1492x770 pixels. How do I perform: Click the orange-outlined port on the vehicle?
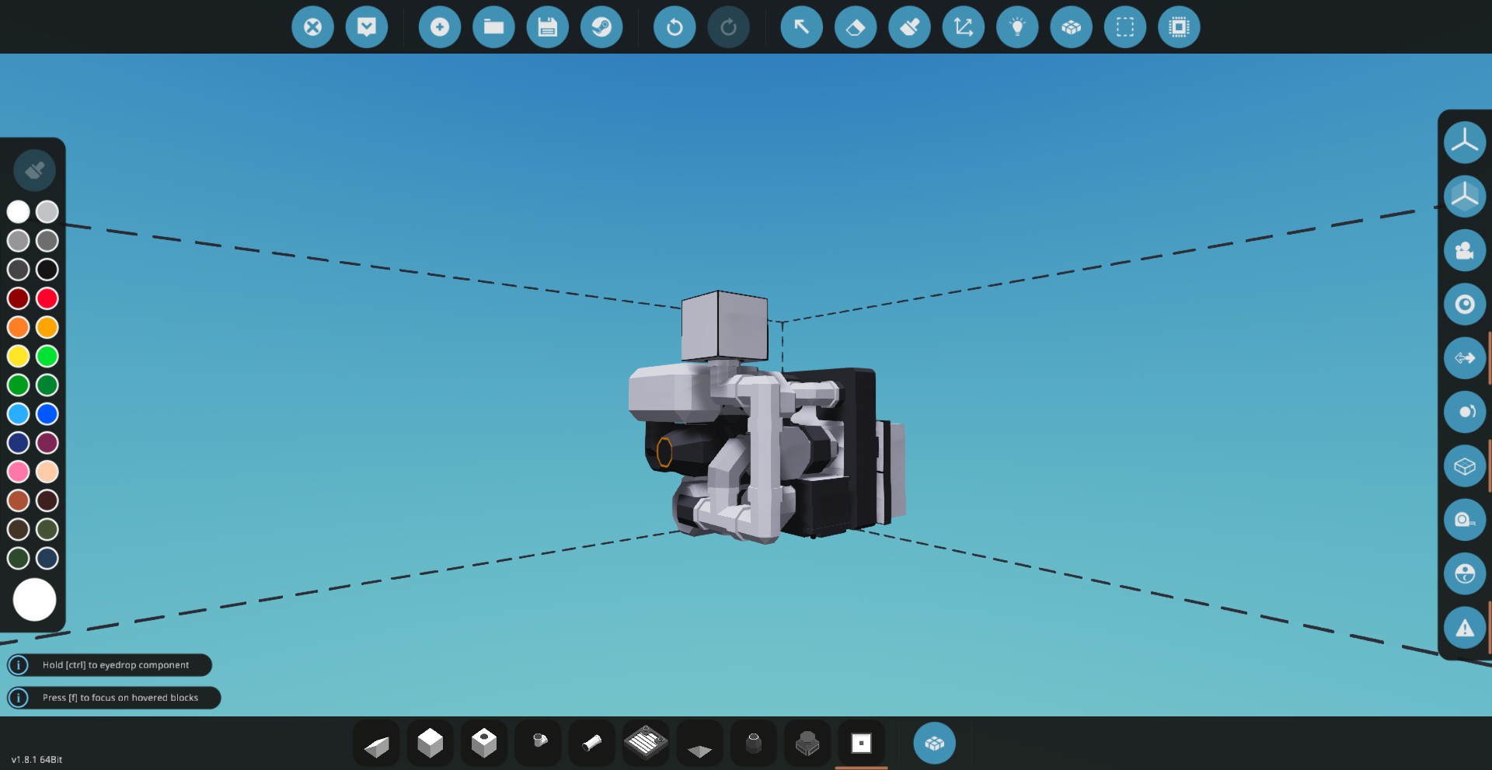coord(664,452)
